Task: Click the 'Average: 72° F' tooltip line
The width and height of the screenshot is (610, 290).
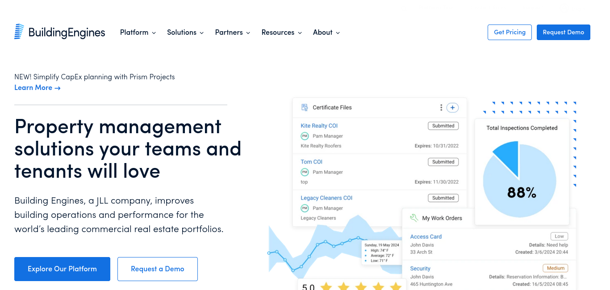Action: pyautogui.click(x=382, y=256)
